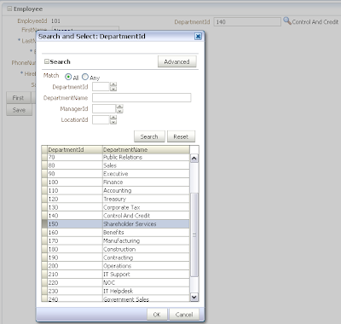
Task: Select the Sales department row
Action: coord(115,165)
